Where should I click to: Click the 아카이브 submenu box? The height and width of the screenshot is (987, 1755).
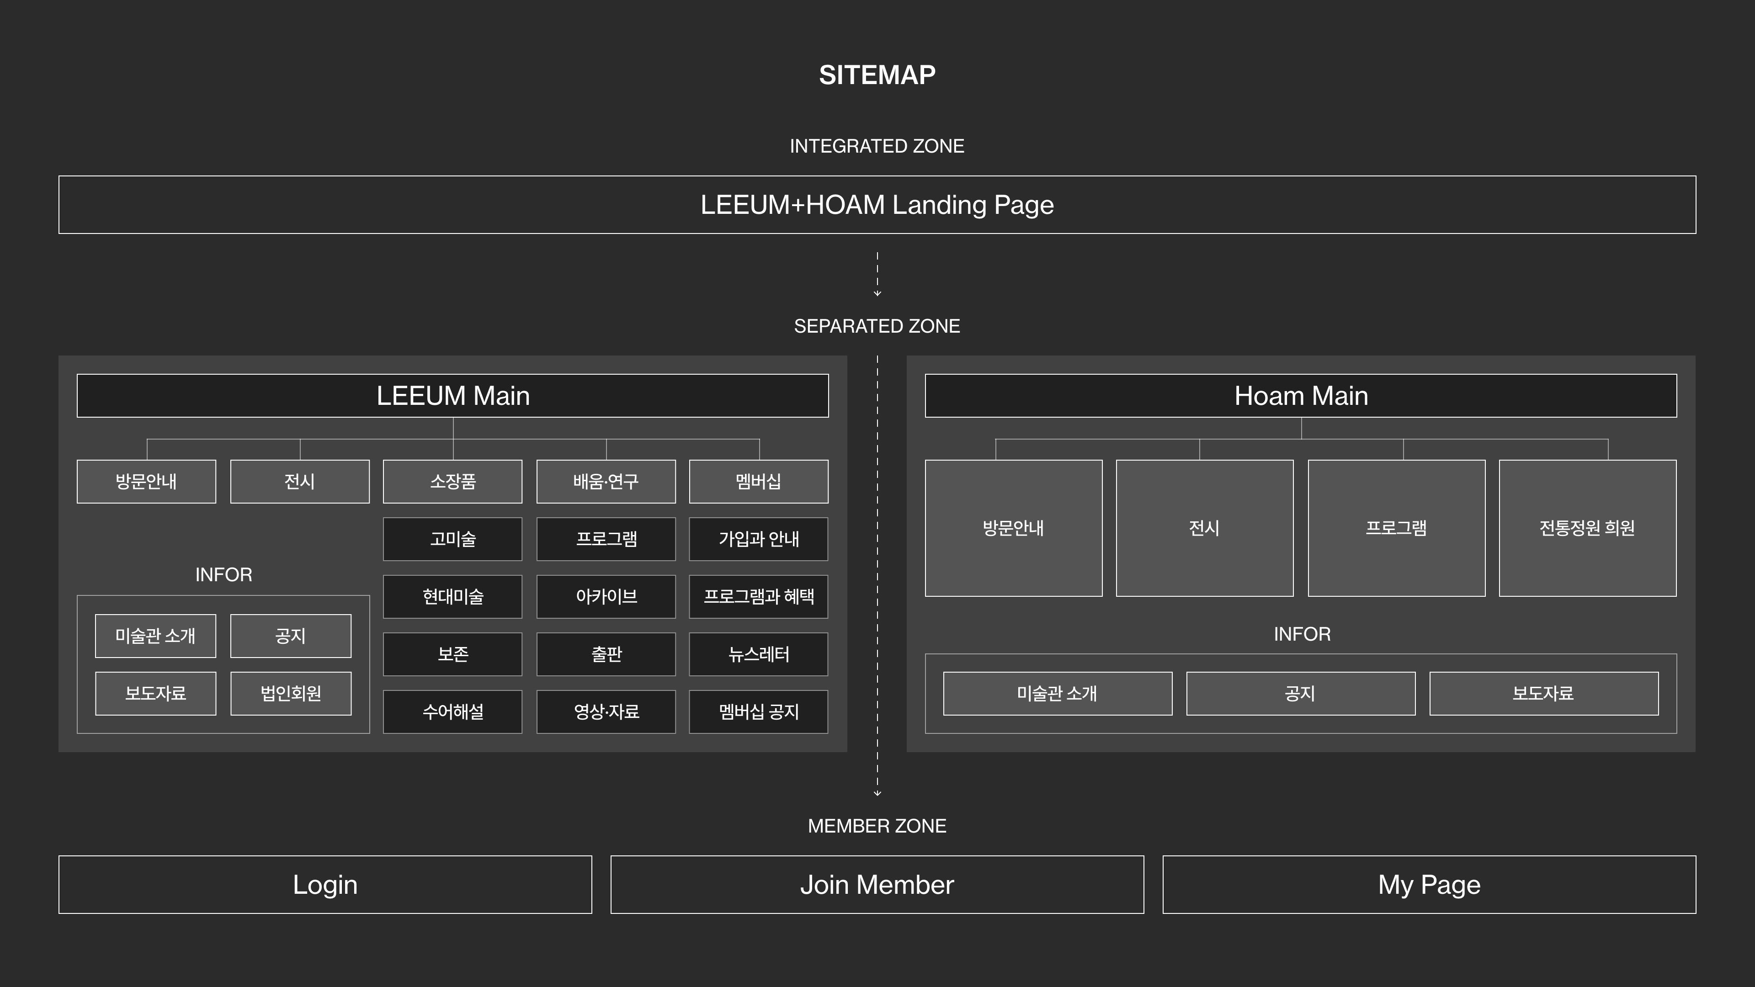tap(606, 597)
